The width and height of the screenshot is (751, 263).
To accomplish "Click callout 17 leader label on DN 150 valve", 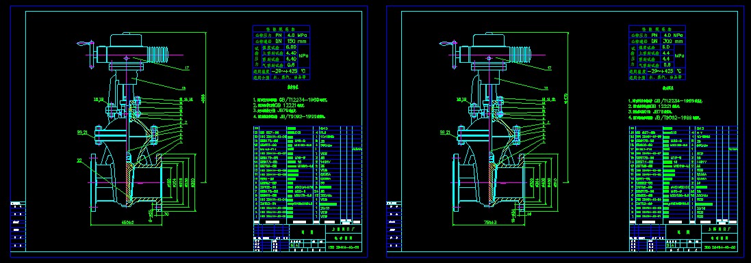I will (x=188, y=68).
